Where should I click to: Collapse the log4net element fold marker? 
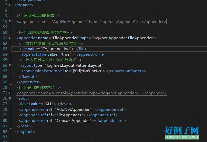pyautogui.click(x=10, y=5)
